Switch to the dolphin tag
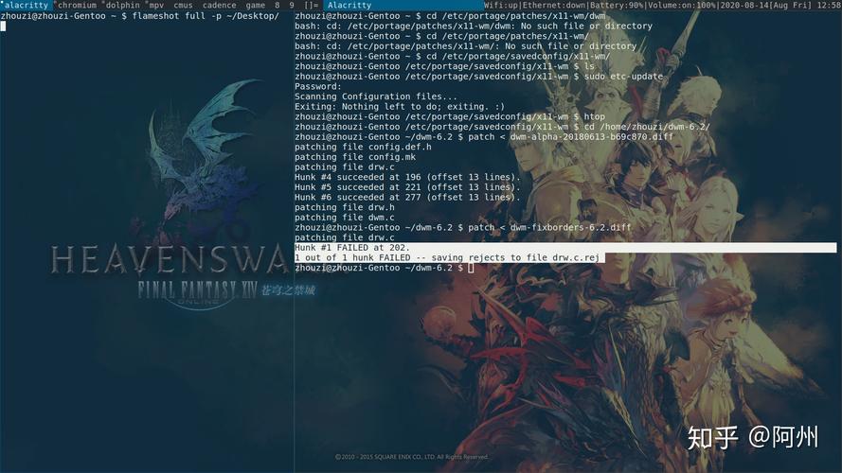The height and width of the screenshot is (473, 842). (x=122, y=5)
